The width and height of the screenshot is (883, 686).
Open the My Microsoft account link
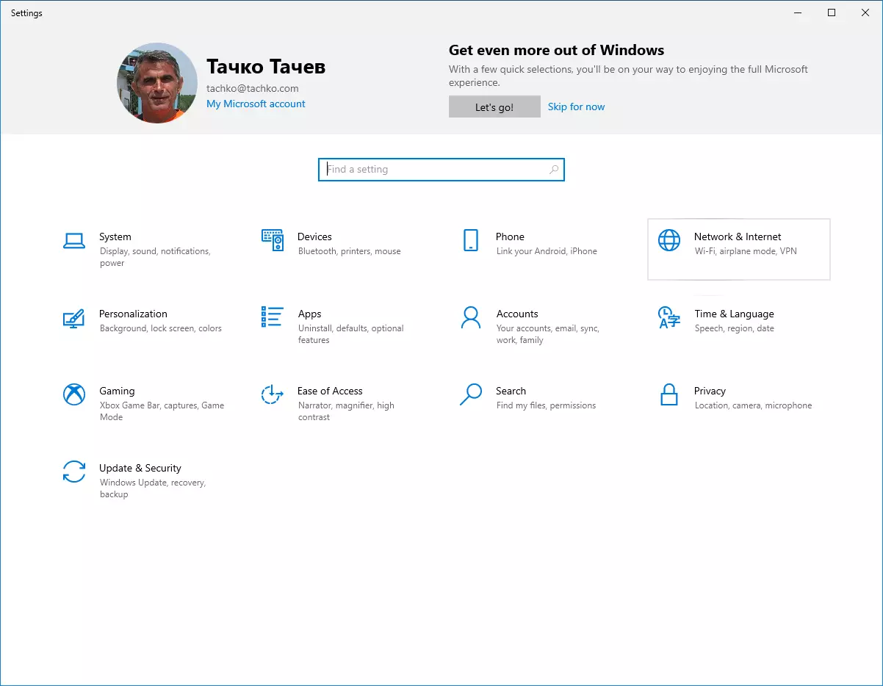[x=256, y=104]
